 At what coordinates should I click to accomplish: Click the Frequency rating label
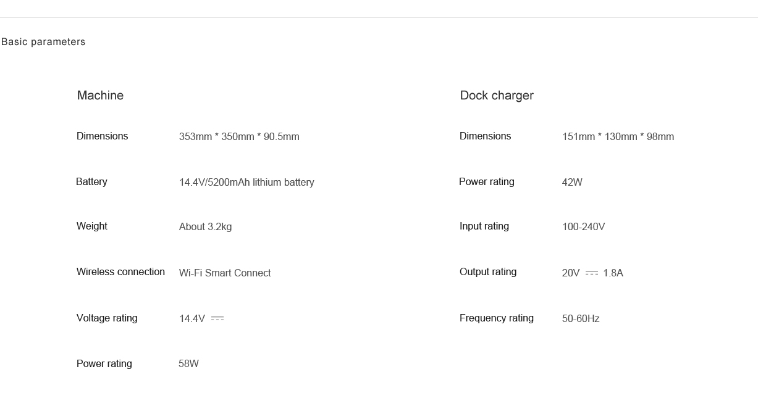497,318
